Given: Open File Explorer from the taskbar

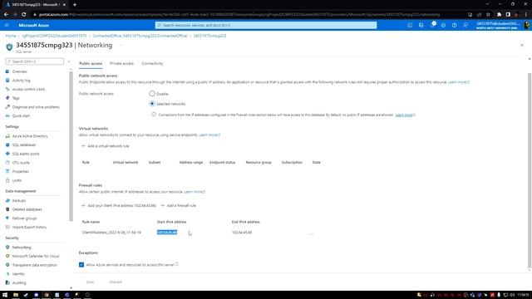Looking at the screenshot, I should pyautogui.click(x=16, y=295).
